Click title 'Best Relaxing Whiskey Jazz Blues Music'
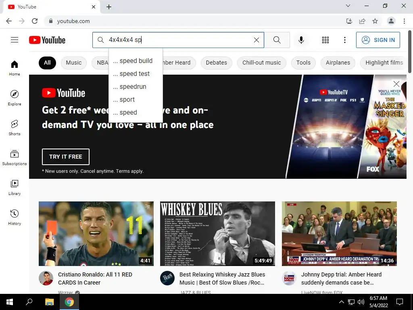Viewport: 413px width, 310px height. point(222,279)
